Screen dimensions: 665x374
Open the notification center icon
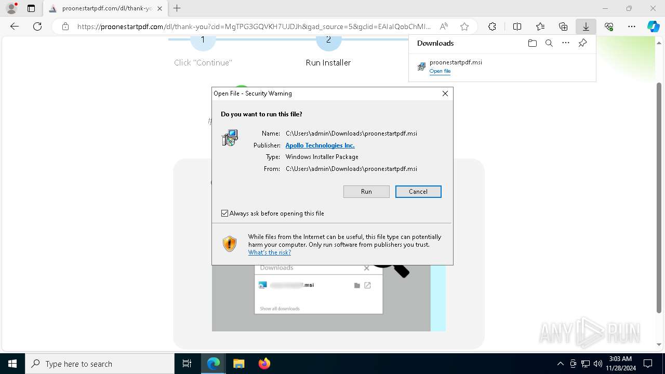coord(648,364)
